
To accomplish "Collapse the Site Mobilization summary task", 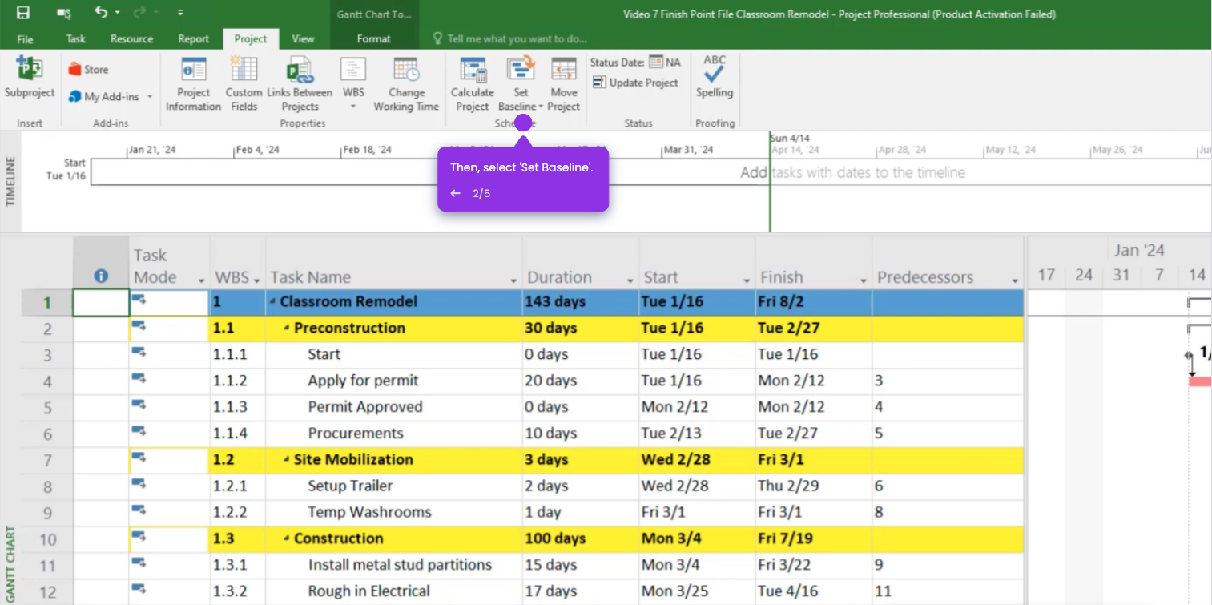I will pos(287,460).
